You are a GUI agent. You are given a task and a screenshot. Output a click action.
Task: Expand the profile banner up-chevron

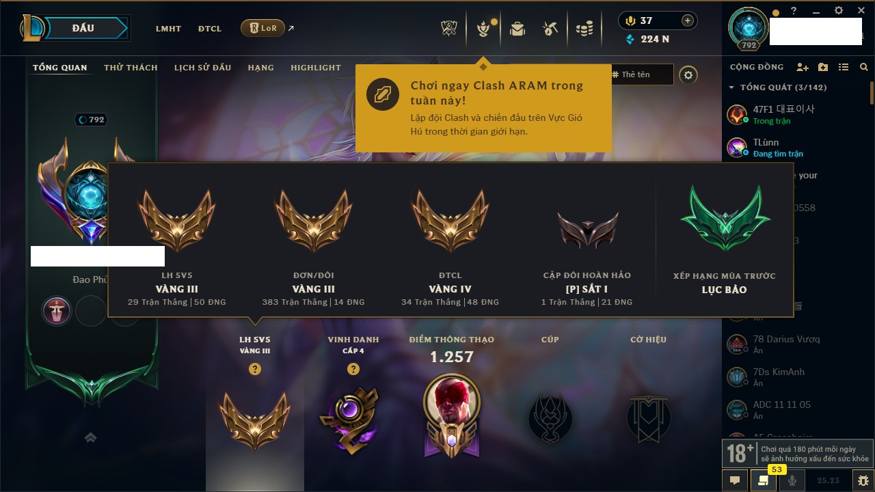(x=90, y=437)
